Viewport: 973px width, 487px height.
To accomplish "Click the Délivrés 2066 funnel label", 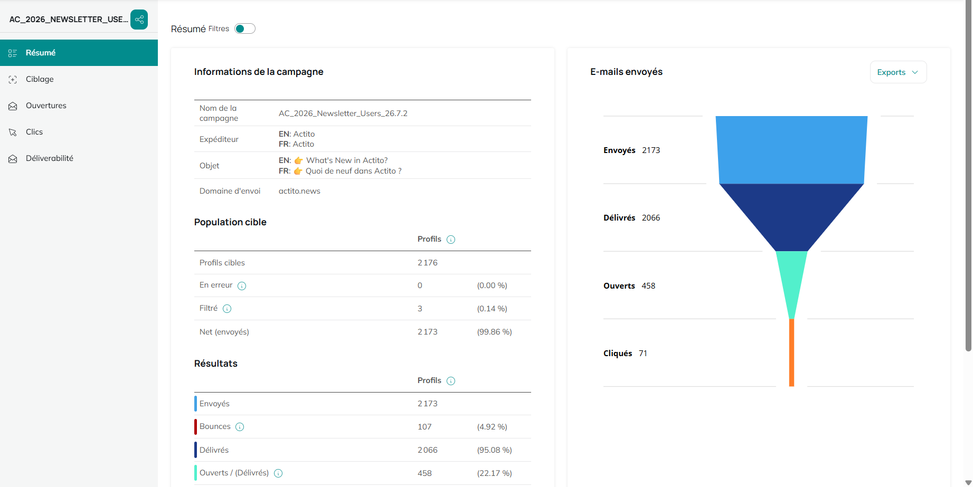I will [632, 218].
